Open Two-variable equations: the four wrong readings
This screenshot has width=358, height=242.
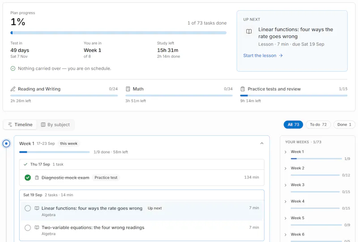coord(93,227)
